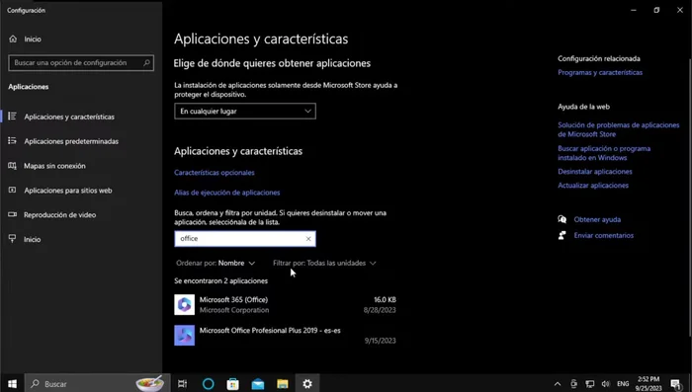Click Obtener ayuda link
692x392 pixels.
coord(597,219)
